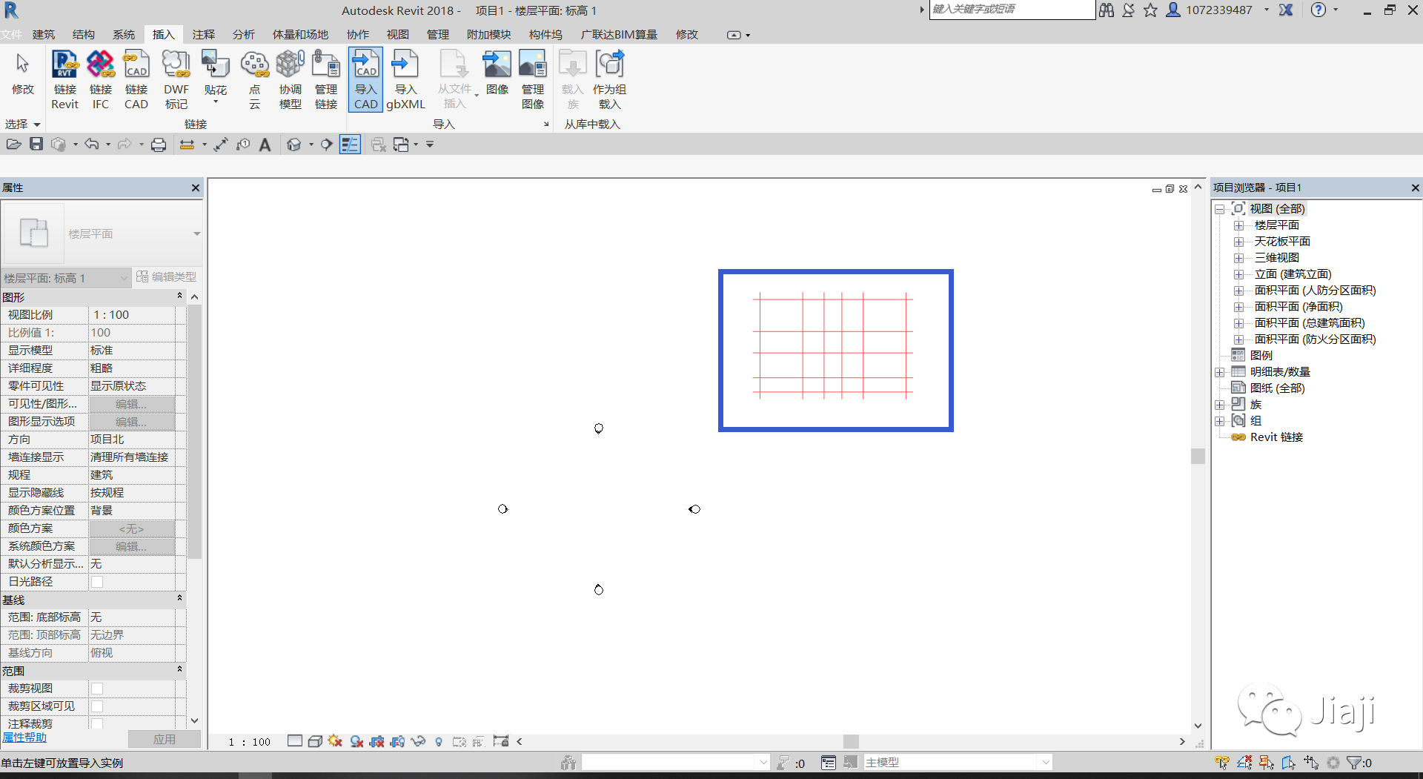
Task: Toggle the 注释裁剪 checkbox
Action: pos(97,723)
